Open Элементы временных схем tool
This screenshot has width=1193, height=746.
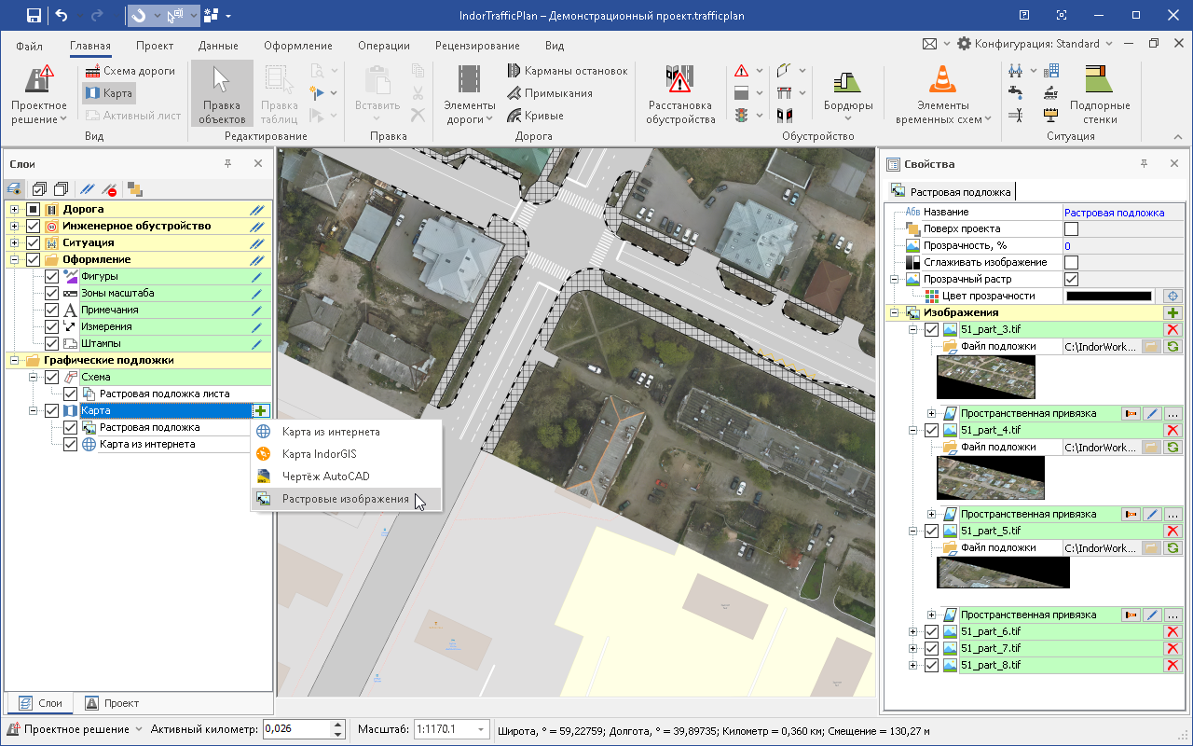point(943,93)
